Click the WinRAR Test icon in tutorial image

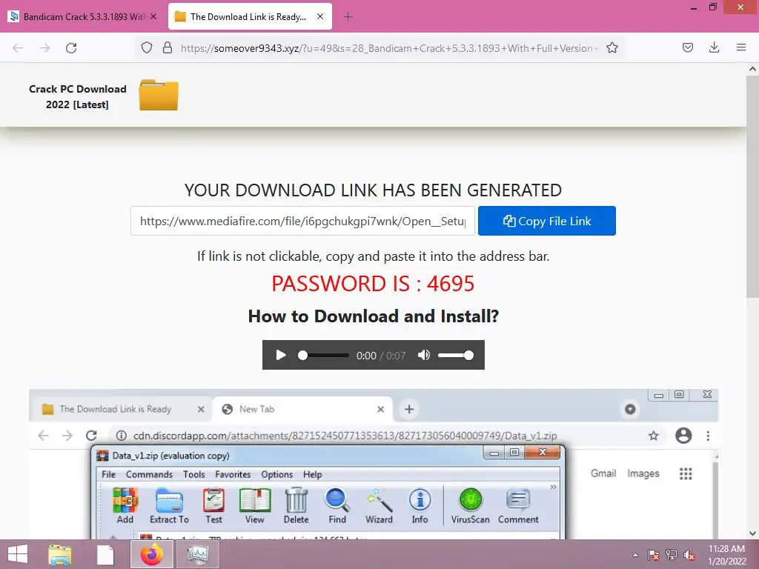click(x=213, y=506)
